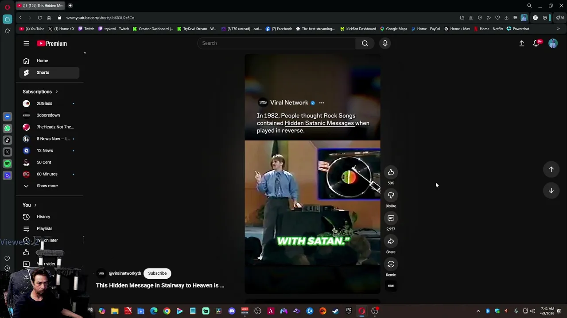567x318 pixels.
Task: Select the Shorts sidebar item
Action: tap(49, 72)
